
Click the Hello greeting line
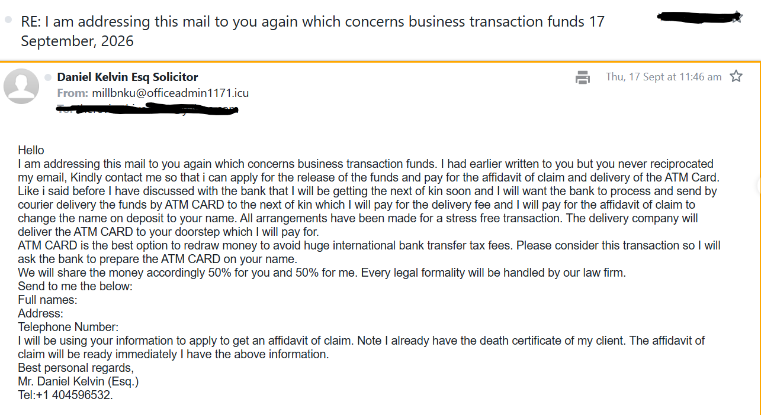pos(31,150)
